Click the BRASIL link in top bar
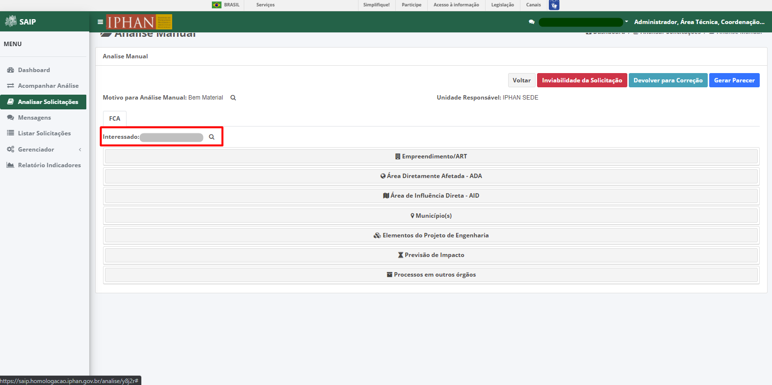 click(232, 5)
